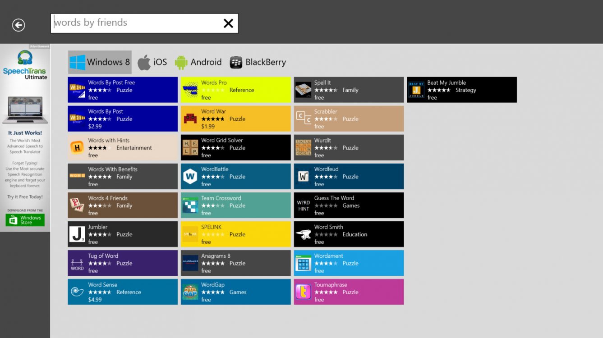Click the Words Pro app icon
The height and width of the screenshot is (338, 603).
pos(190,90)
